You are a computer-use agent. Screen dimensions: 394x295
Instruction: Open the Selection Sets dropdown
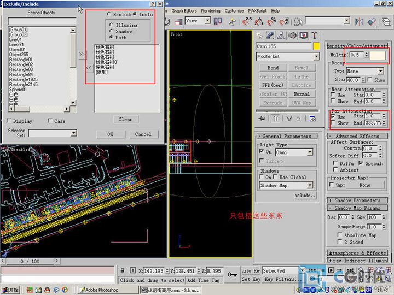click(x=73, y=133)
